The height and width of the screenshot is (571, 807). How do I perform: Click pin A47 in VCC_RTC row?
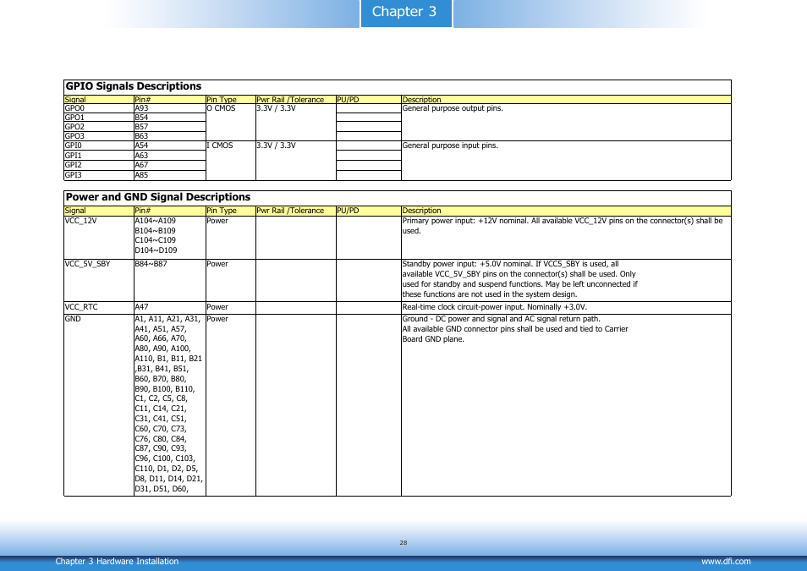pyautogui.click(x=141, y=307)
